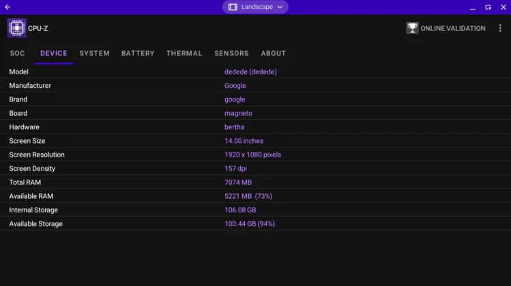Click the Model label

coord(18,72)
